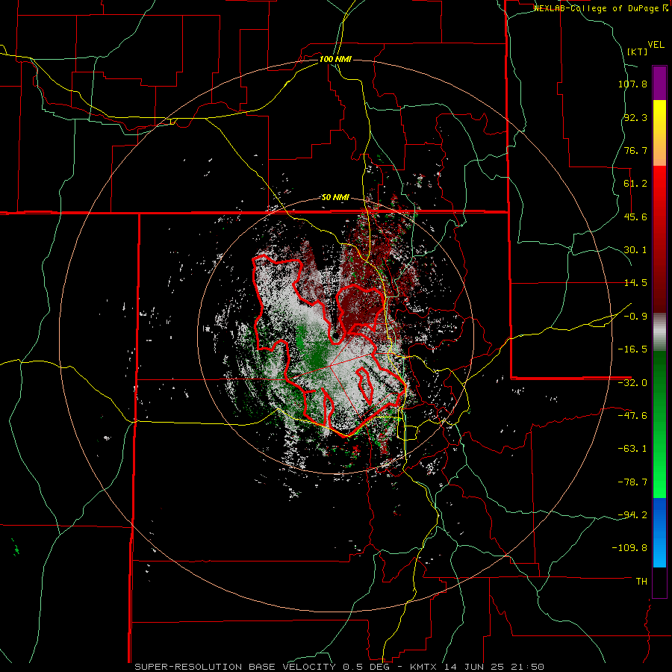Click the bright red segment of the color bar
672x672 pixels.
(x=659, y=199)
